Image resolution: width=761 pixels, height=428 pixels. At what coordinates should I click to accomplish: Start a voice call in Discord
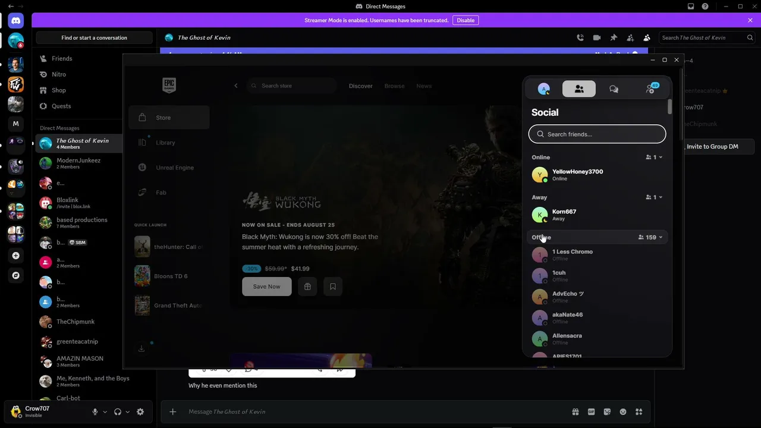pos(580,37)
